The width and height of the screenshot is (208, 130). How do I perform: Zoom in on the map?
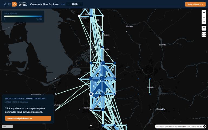(204, 12)
